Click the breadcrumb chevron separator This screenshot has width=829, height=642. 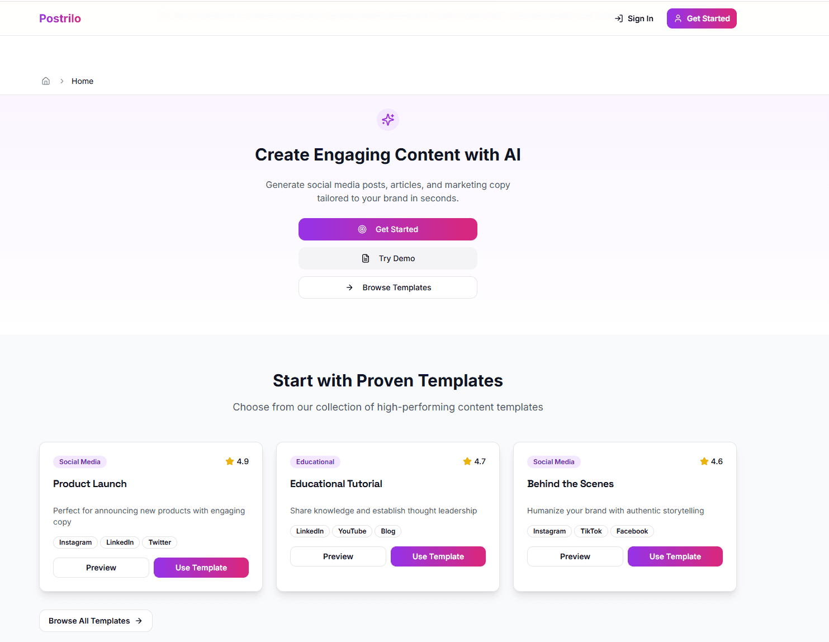(x=62, y=81)
